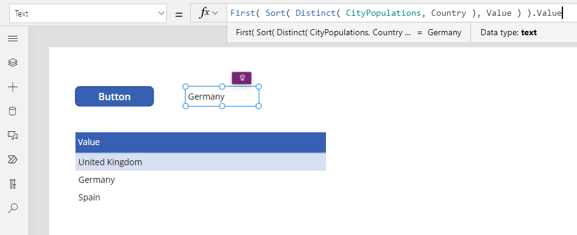Open the Advanced tools icon
The image size is (577, 235).
(13, 183)
